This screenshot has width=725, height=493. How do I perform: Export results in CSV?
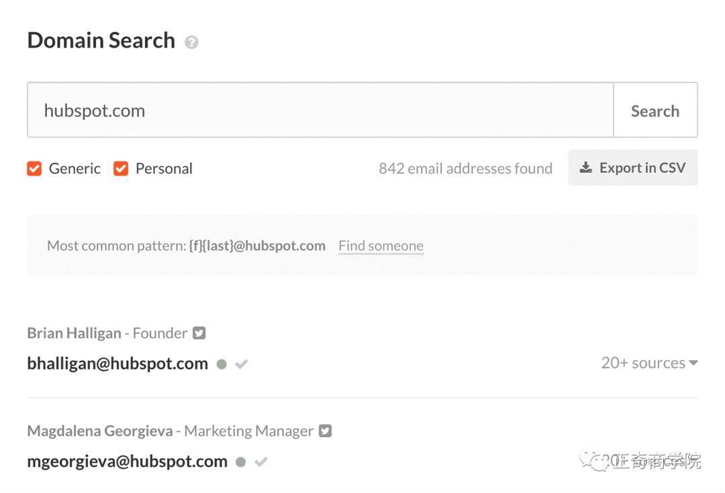632,168
